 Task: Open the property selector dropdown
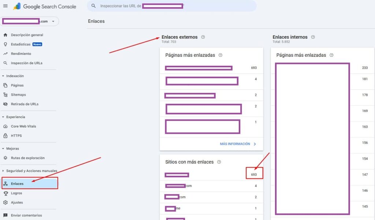(x=53, y=22)
